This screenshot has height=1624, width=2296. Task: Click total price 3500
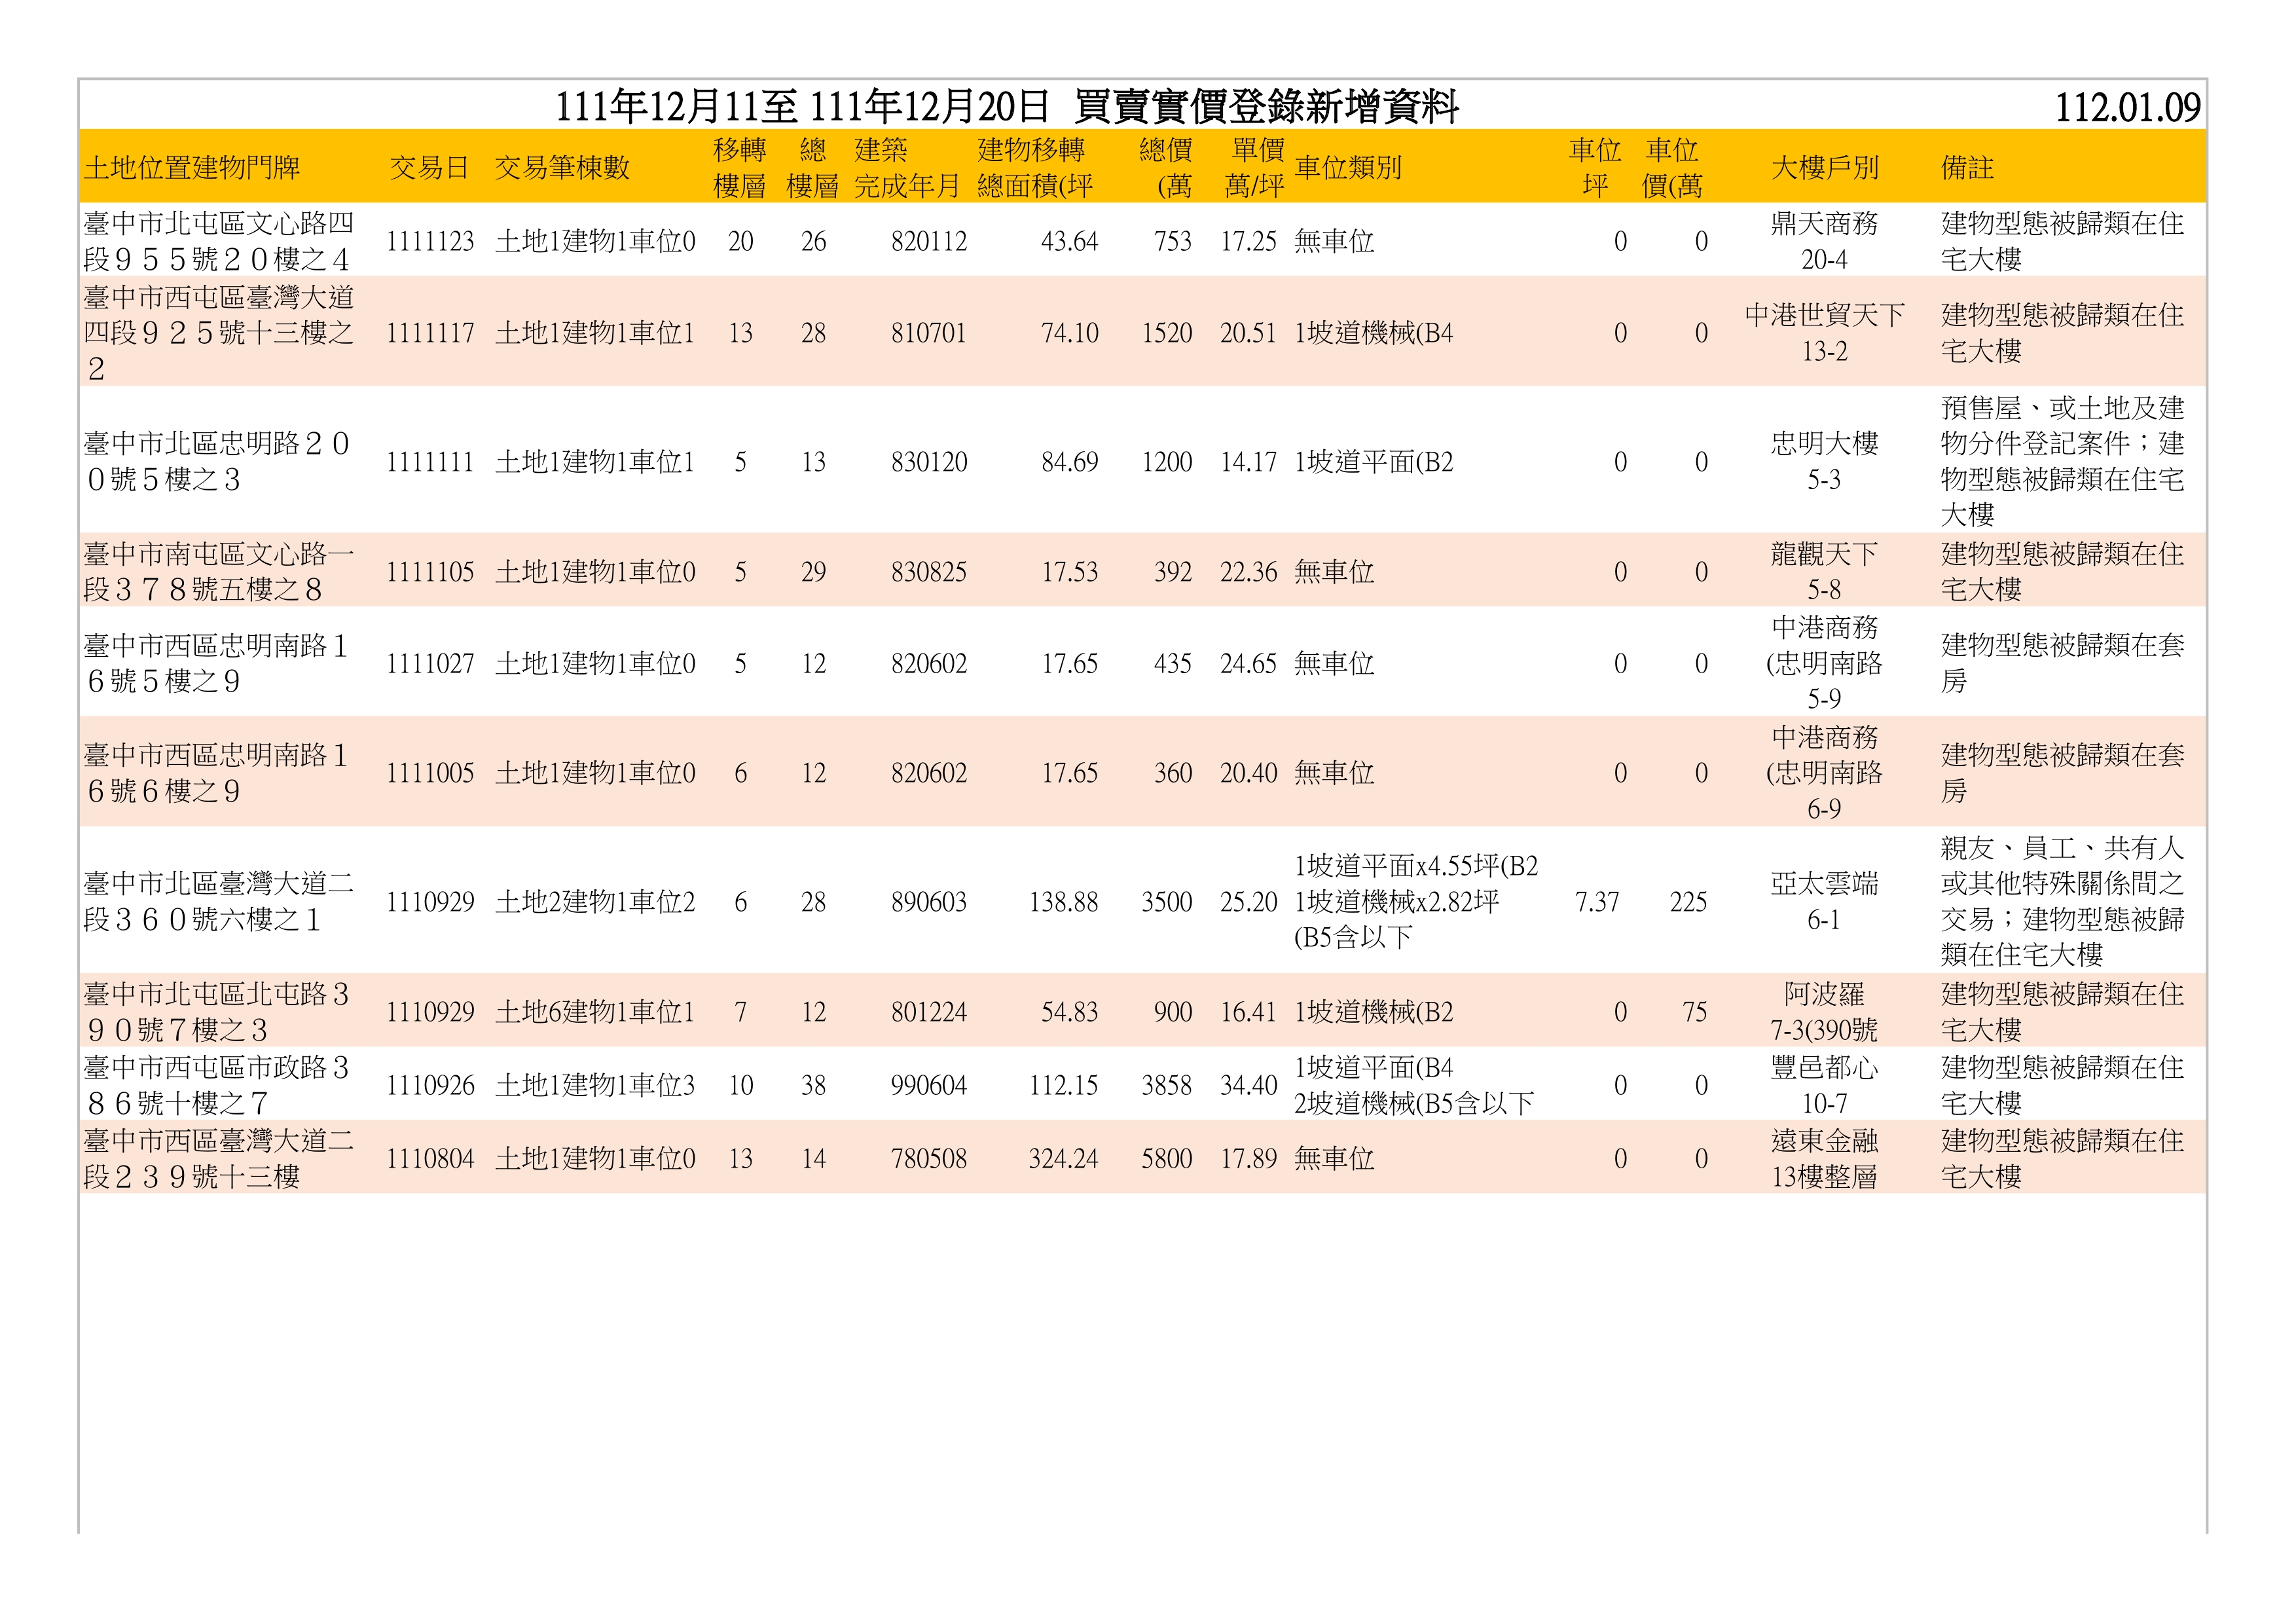(x=1166, y=902)
